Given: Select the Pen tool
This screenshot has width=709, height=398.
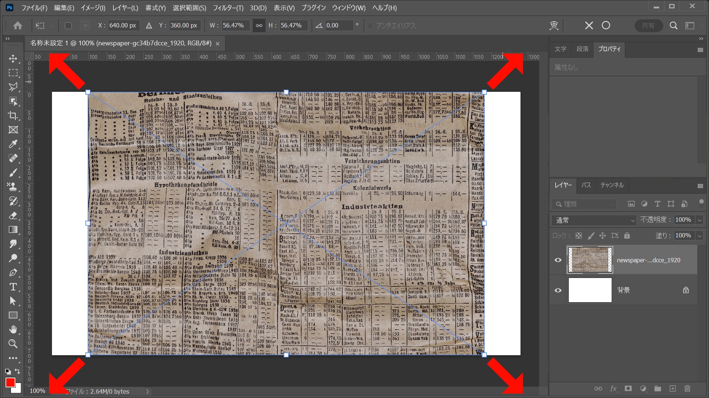Looking at the screenshot, I should [13, 273].
